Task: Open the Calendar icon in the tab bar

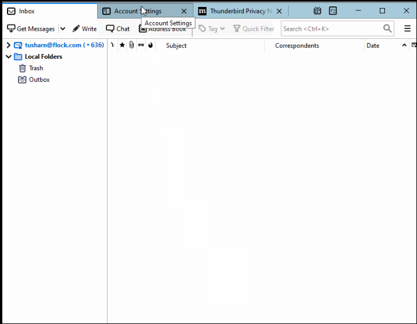Action: click(x=317, y=10)
